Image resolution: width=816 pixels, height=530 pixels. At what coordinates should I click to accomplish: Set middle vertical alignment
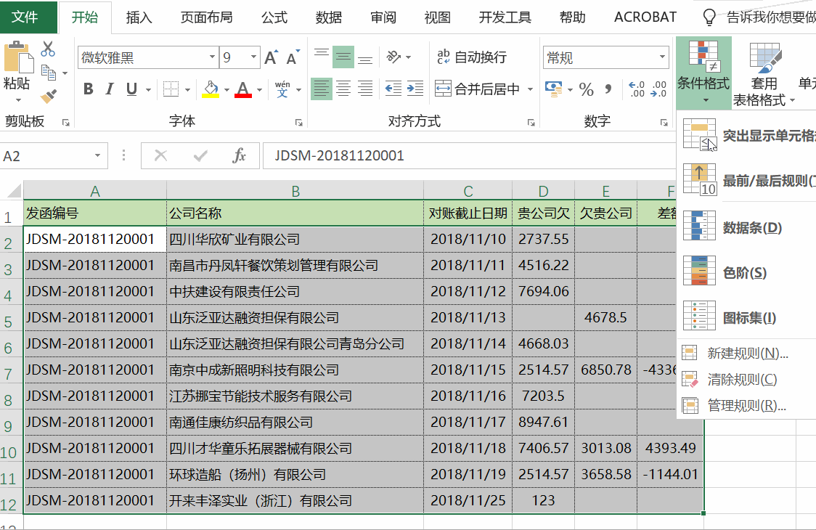tap(343, 57)
